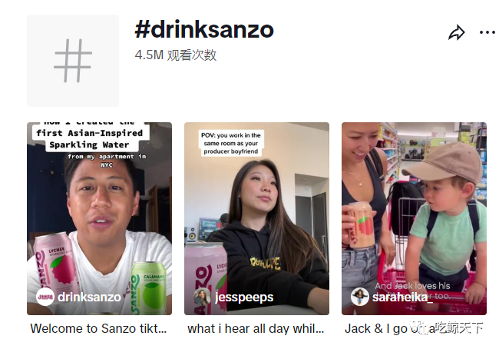Click the drinksanzo profile avatar
499x349 pixels.
click(45, 297)
